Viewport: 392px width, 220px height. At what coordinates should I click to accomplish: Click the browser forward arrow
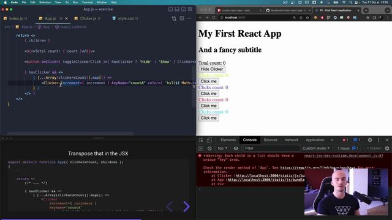(207, 18)
